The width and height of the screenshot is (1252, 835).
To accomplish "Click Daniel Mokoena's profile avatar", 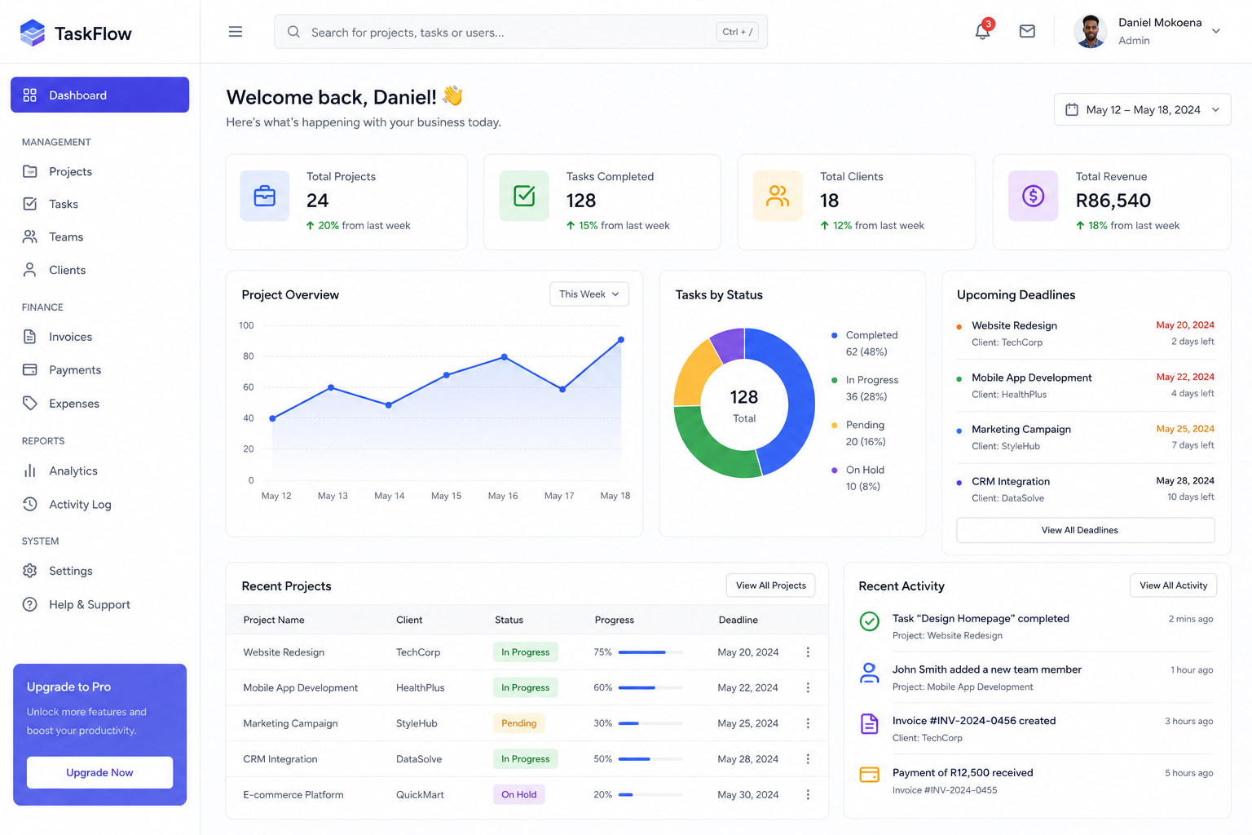I will pos(1090,32).
